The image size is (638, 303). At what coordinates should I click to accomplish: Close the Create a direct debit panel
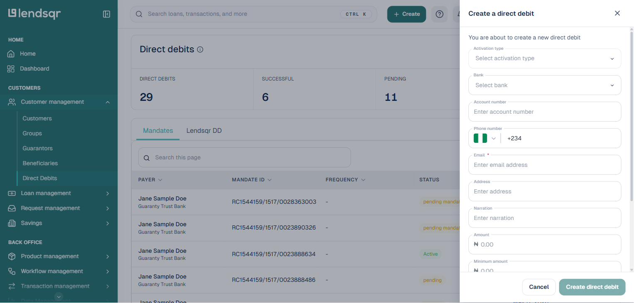coord(617,13)
